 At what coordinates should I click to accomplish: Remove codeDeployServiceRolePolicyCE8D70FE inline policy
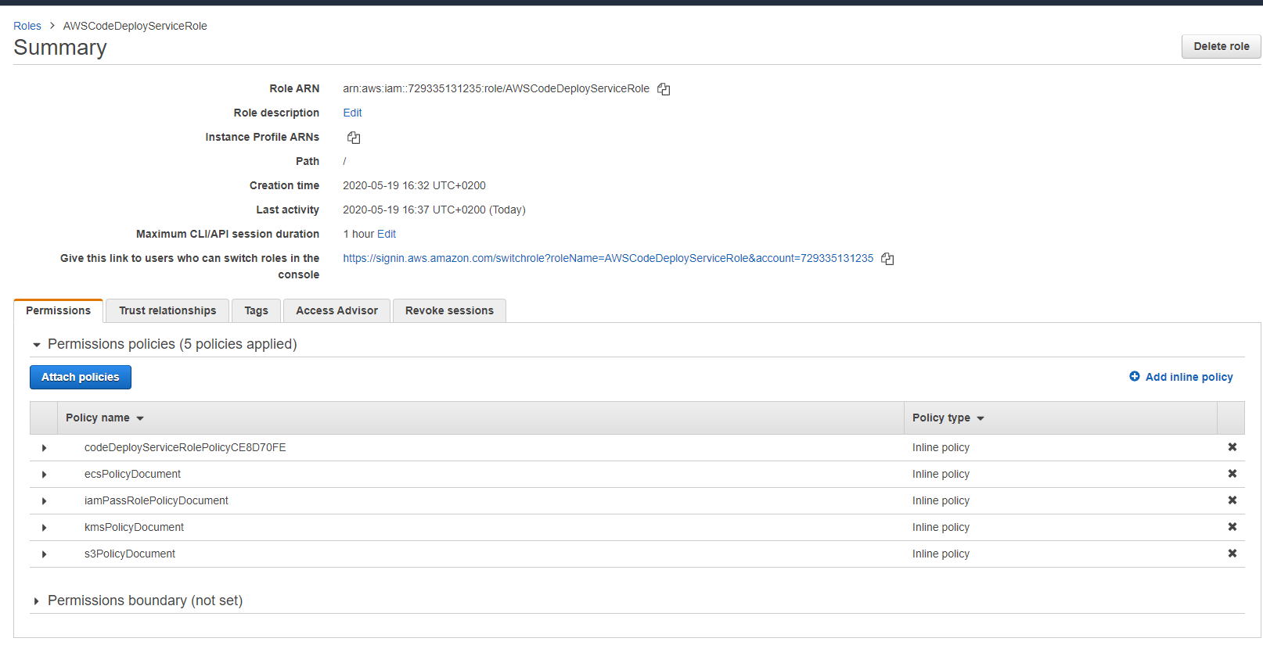click(1232, 447)
